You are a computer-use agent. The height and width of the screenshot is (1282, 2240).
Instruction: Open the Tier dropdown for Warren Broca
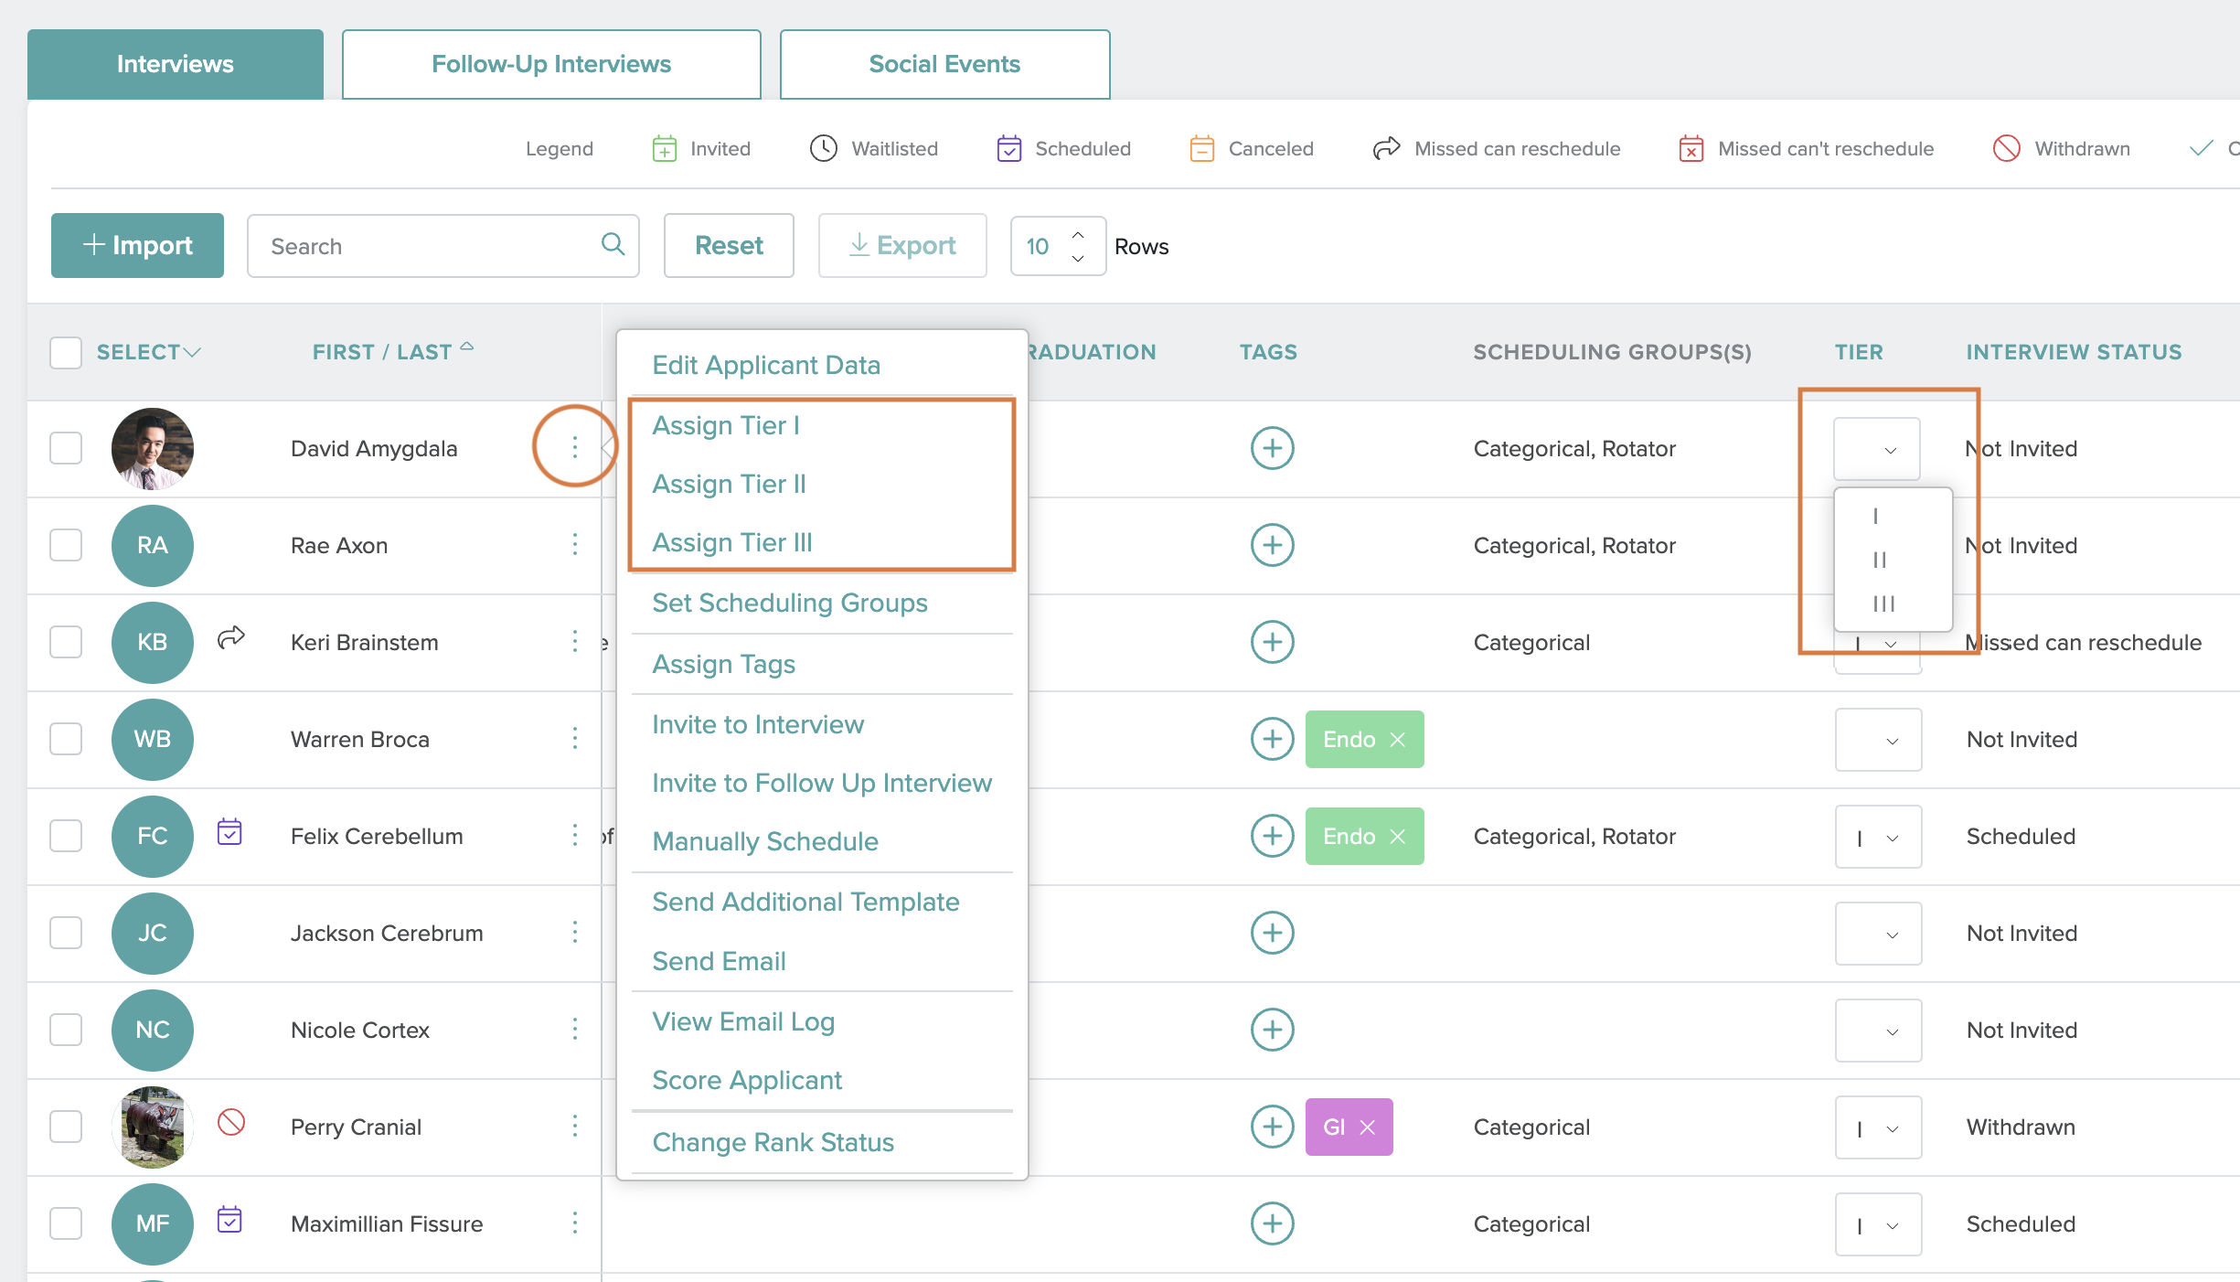pyautogui.click(x=1877, y=739)
